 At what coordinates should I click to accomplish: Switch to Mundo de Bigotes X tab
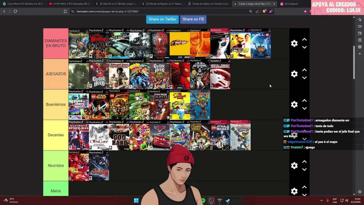[162, 4]
